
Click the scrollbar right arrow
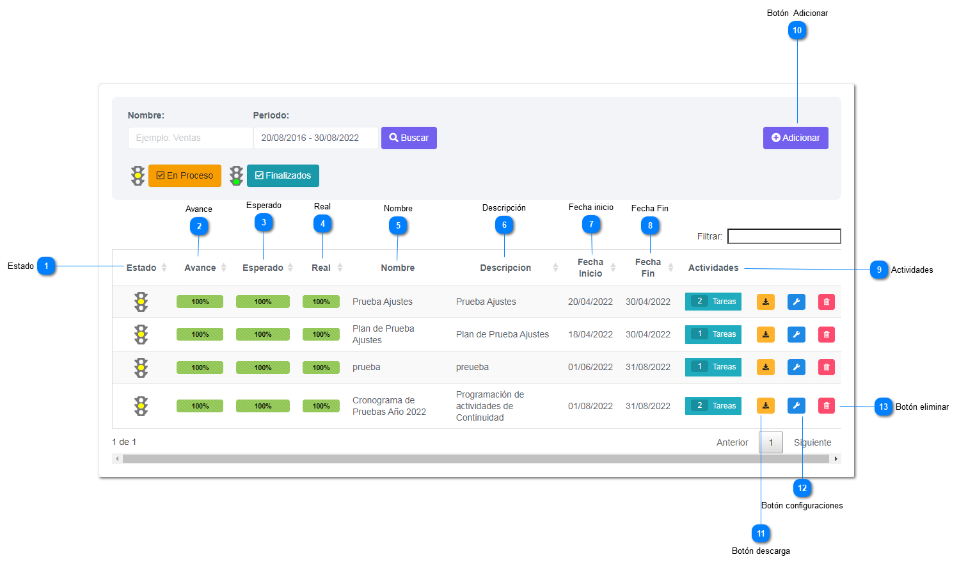[x=836, y=458]
